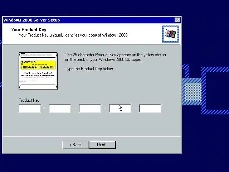Click the 'Product Key:' label
The width and height of the screenshot is (229, 172).
29,100
